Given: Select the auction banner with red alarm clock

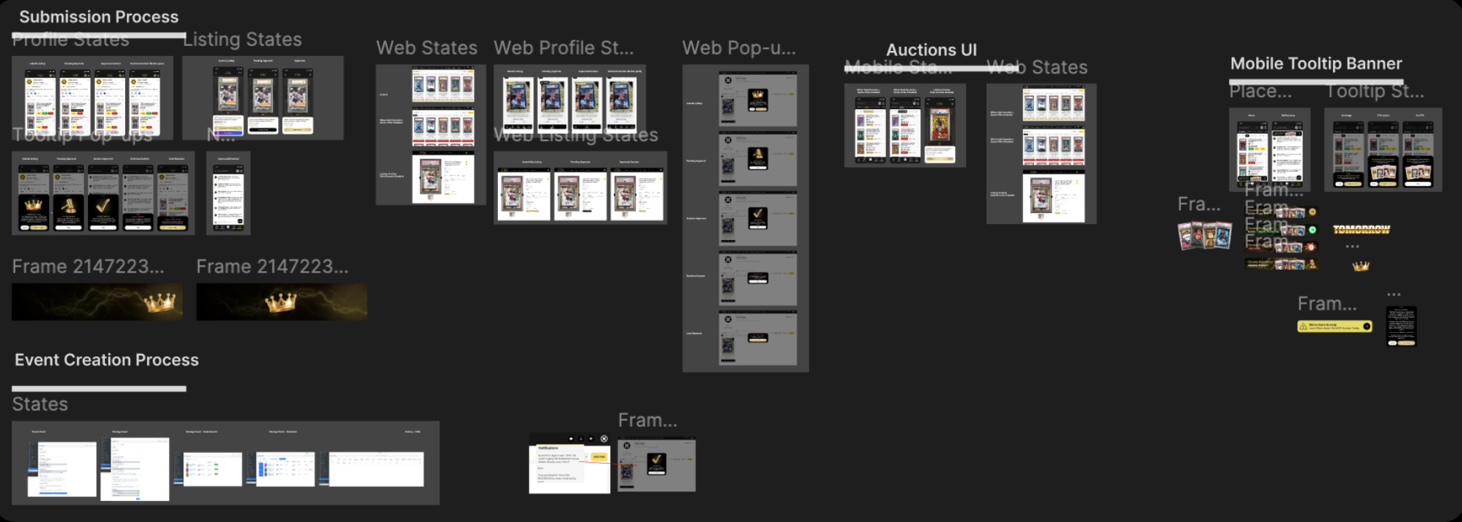Looking at the screenshot, I should tap(1281, 247).
